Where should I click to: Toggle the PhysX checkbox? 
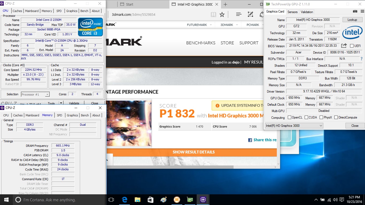321,117
